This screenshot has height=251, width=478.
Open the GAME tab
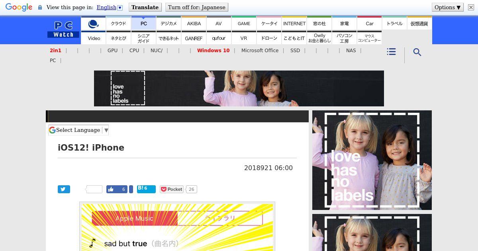click(244, 24)
